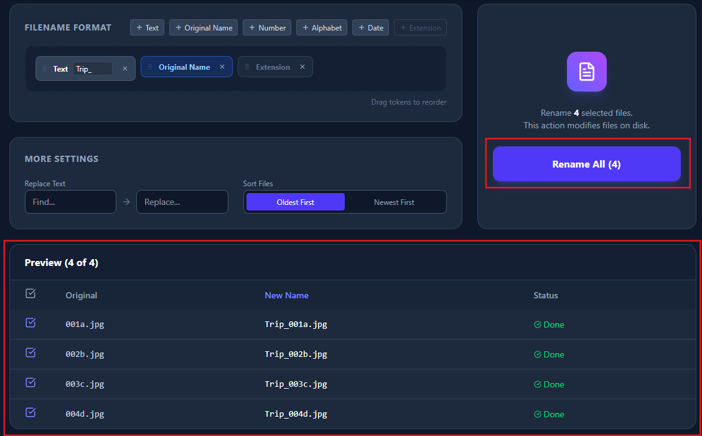Select original filename 001a.jpg
Image resolution: width=702 pixels, height=436 pixels.
[x=85, y=325]
